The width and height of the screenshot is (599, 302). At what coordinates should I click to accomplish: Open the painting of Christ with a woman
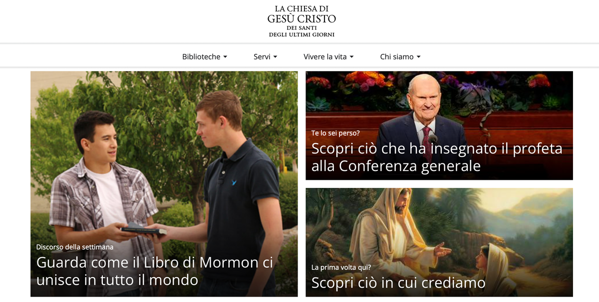(x=439, y=242)
